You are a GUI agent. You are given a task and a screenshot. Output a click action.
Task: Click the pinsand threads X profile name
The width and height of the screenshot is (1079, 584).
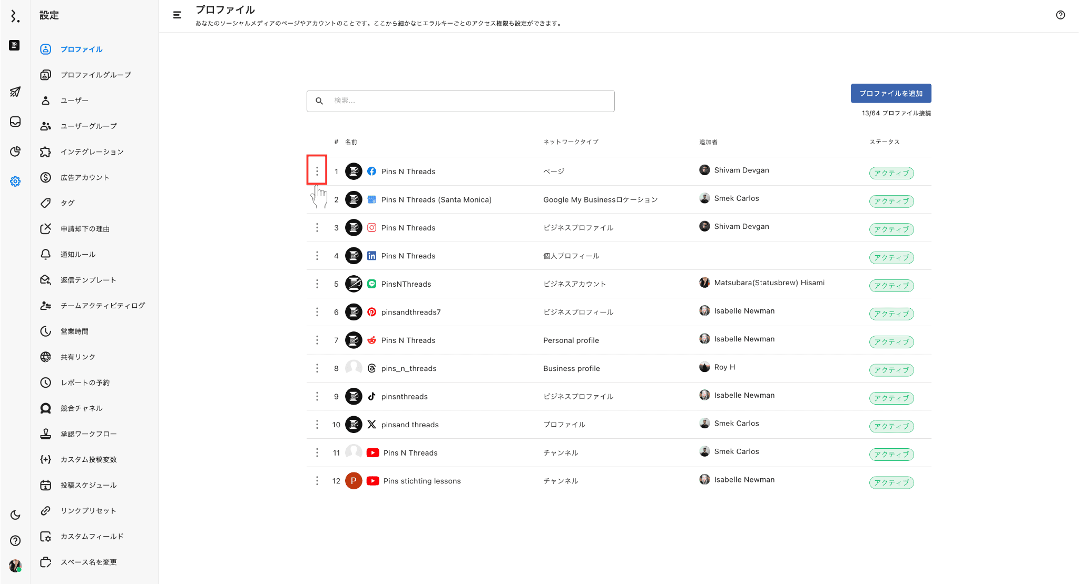[x=409, y=425]
